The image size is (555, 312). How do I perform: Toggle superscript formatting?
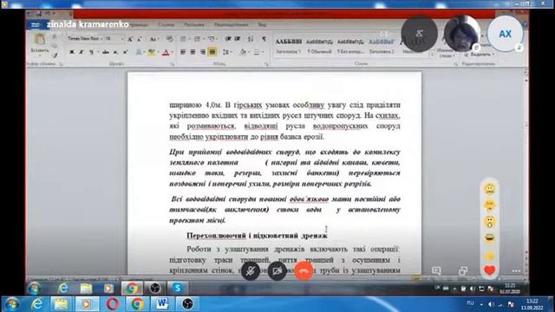(x=125, y=52)
